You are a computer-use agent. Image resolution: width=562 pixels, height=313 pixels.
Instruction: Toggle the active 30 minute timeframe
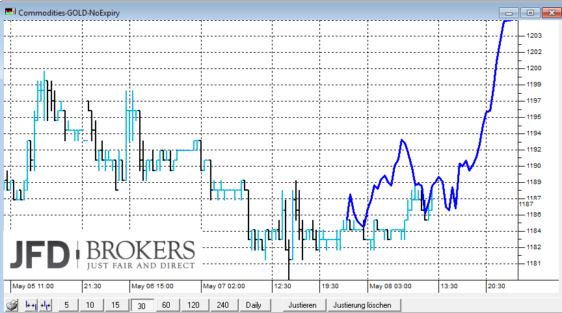[x=142, y=305]
